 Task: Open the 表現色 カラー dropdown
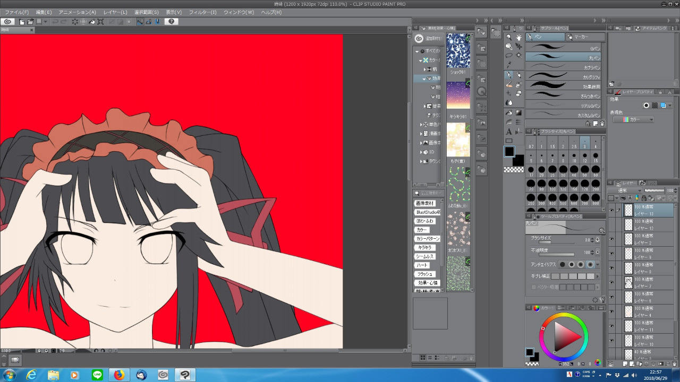pyautogui.click(x=633, y=120)
